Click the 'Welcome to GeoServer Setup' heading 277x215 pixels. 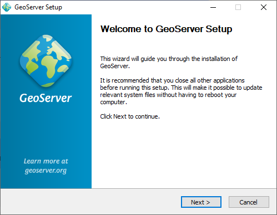click(x=166, y=29)
